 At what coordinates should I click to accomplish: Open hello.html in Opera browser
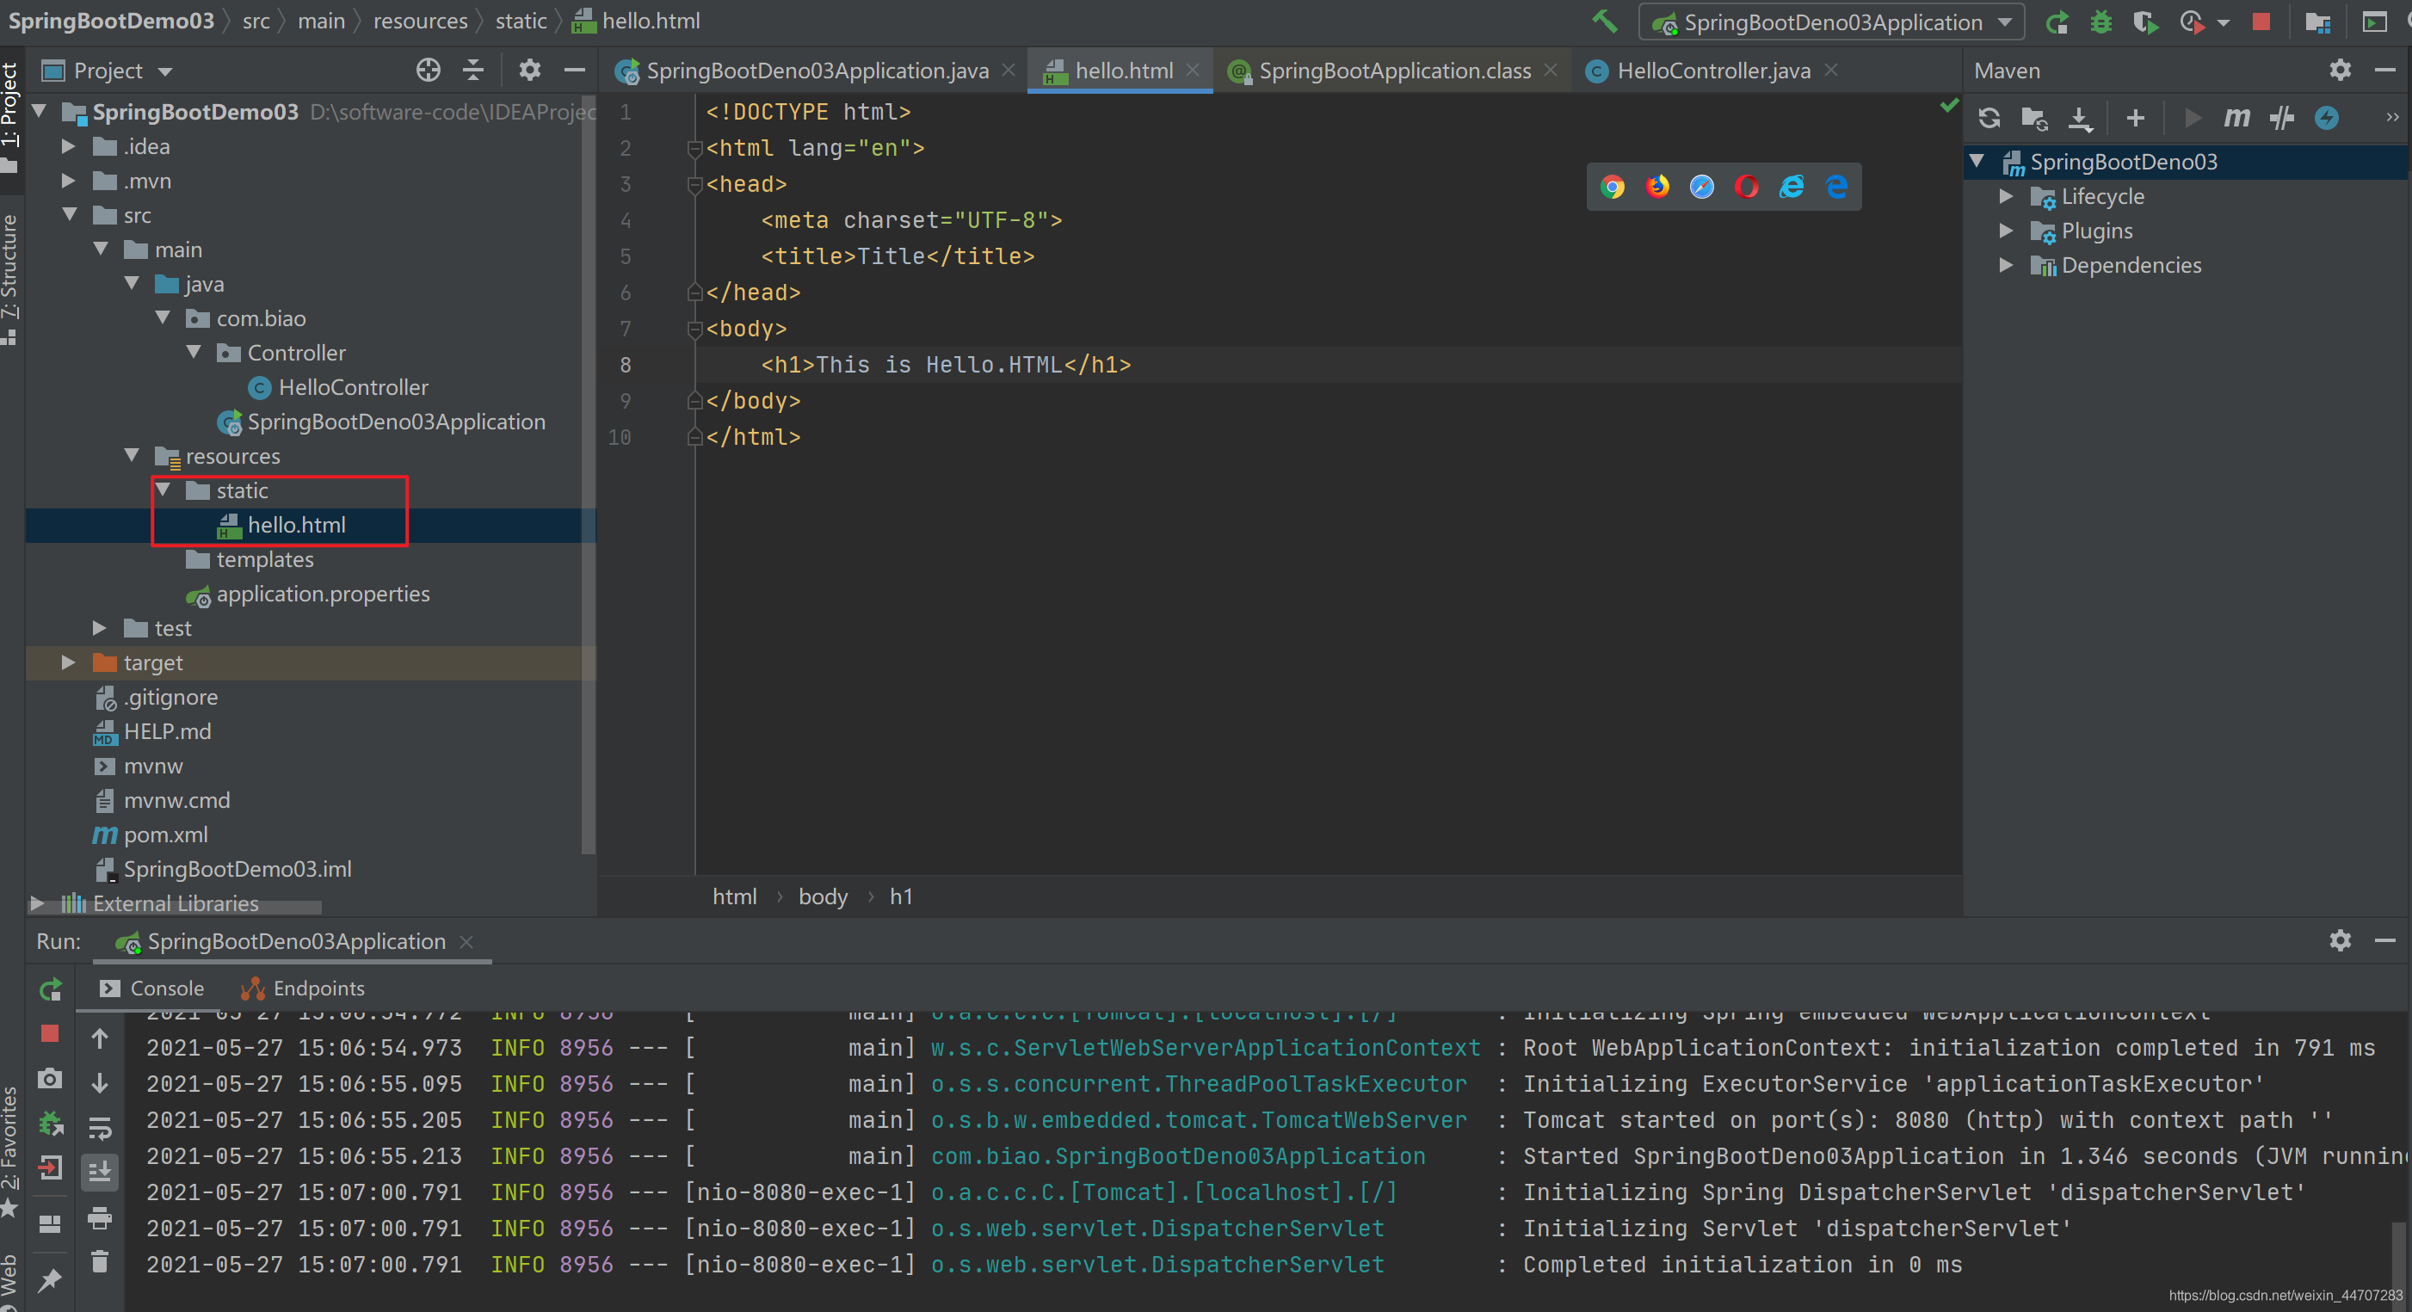click(x=1746, y=187)
